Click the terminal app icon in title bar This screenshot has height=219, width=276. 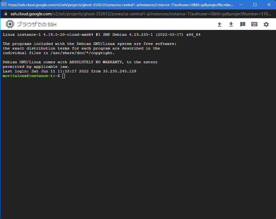click(4, 5)
